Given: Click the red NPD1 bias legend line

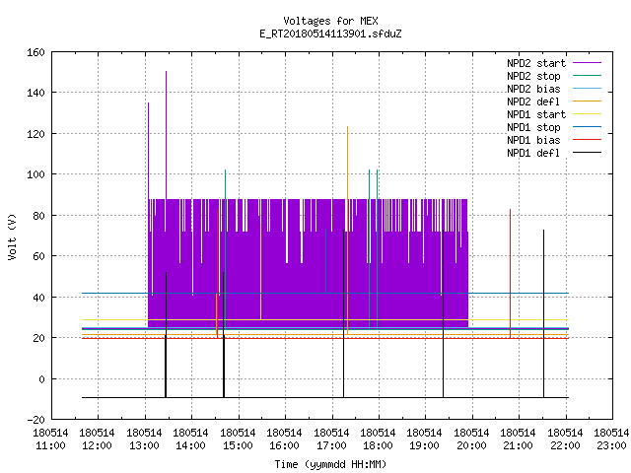Looking at the screenshot, I should coord(587,140).
